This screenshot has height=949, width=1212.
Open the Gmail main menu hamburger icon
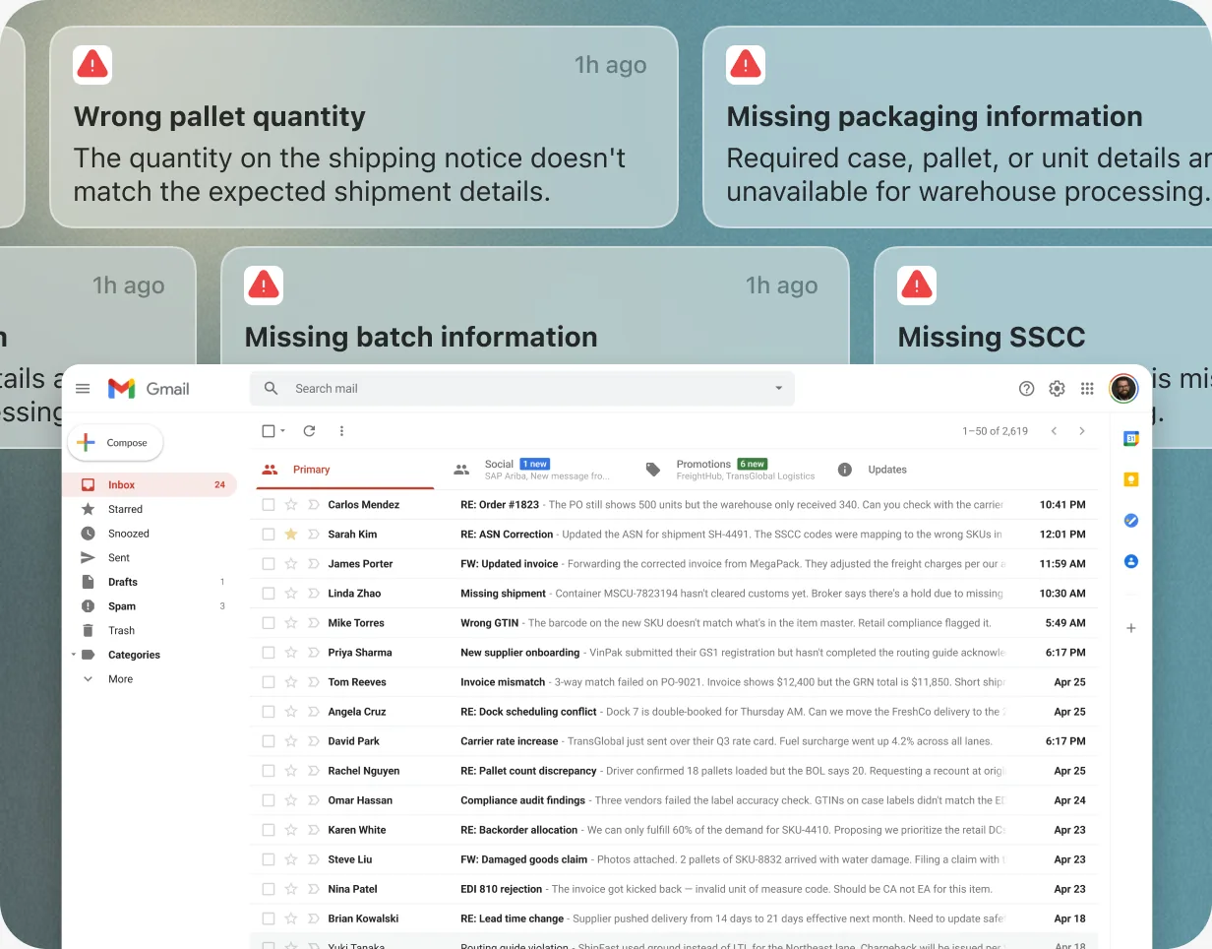(x=83, y=389)
